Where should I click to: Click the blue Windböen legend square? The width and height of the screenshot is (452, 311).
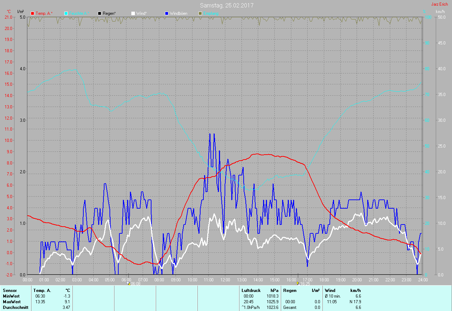167,13
